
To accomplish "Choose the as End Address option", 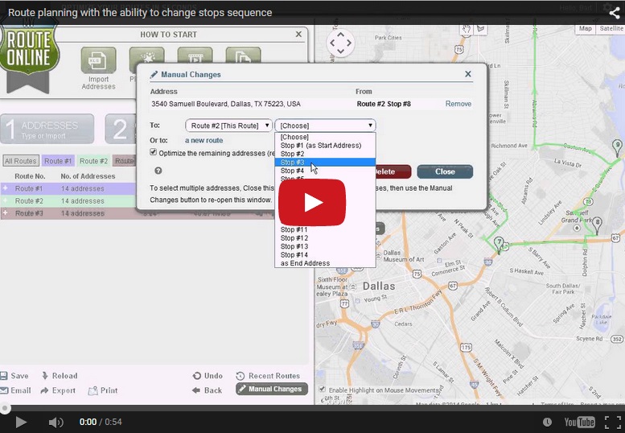I will 325,263.
